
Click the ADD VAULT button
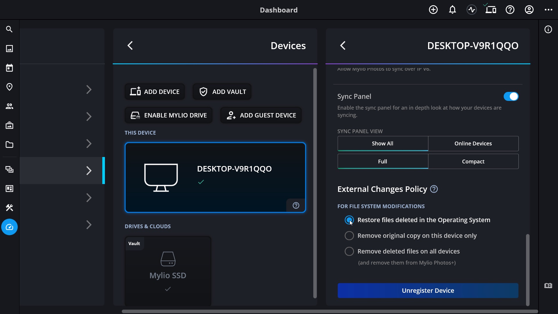click(x=222, y=92)
